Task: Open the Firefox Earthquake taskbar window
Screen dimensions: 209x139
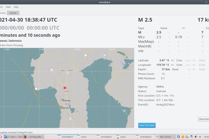Action: click(x=34, y=137)
